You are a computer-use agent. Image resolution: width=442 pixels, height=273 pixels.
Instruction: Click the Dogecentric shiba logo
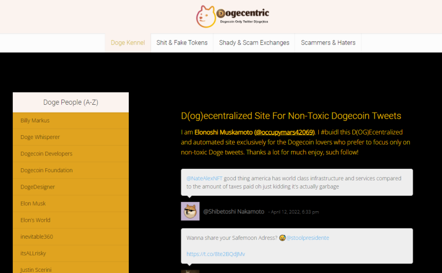point(206,17)
